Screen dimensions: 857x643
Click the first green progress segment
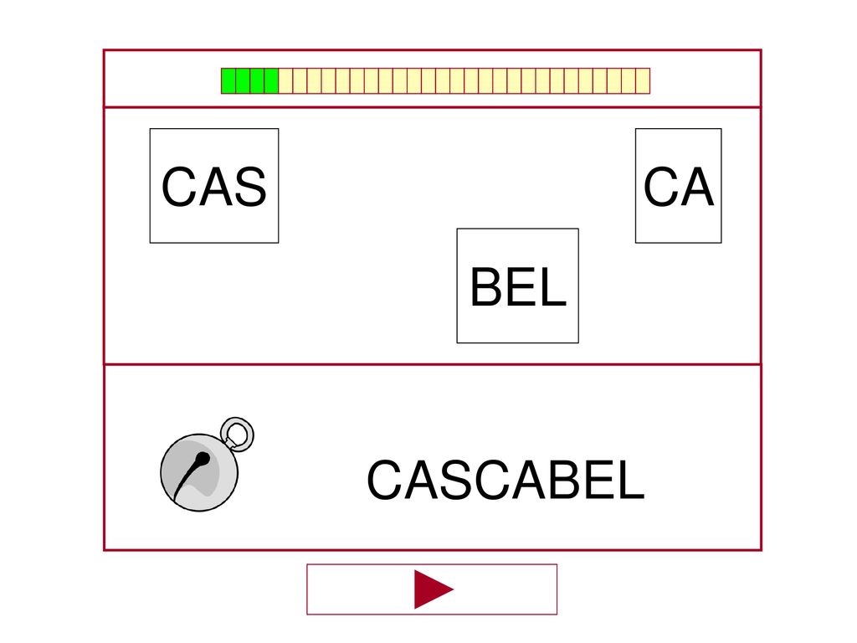click(x=228, y=81)
